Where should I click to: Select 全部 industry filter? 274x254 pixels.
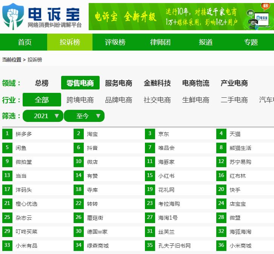tap(42, 100)
